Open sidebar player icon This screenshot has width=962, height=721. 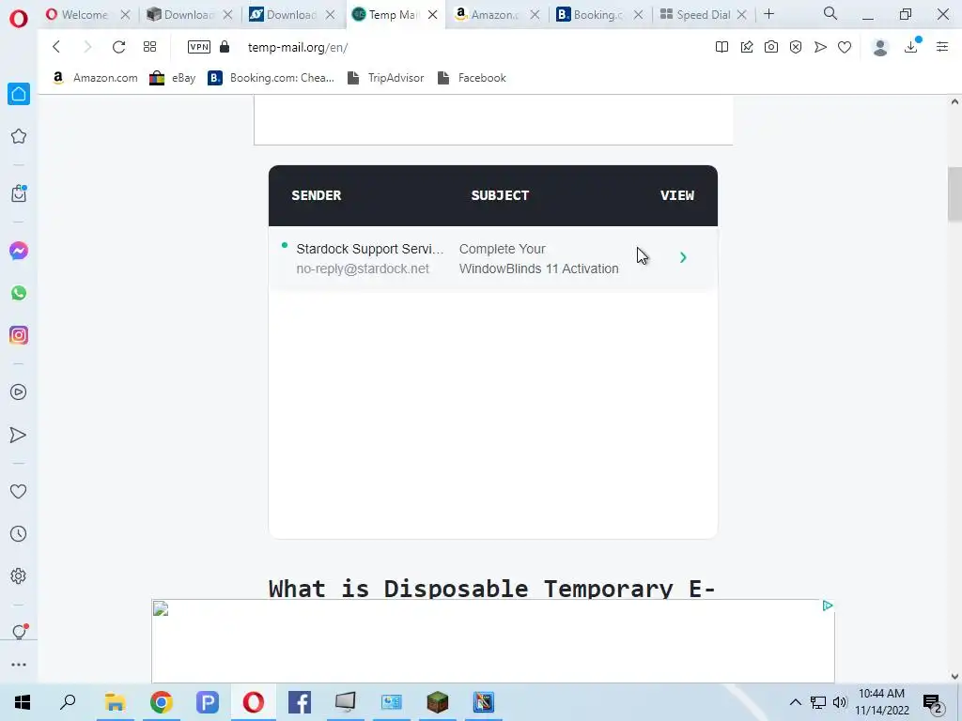[x=19, y=392]
